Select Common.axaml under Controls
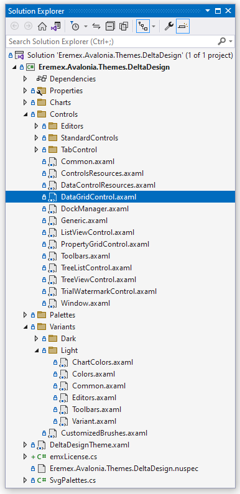This screenshot has width=240, height=494. (88, 162)
